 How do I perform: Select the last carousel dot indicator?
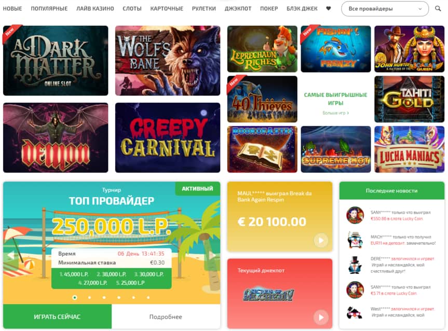(148, 297)
